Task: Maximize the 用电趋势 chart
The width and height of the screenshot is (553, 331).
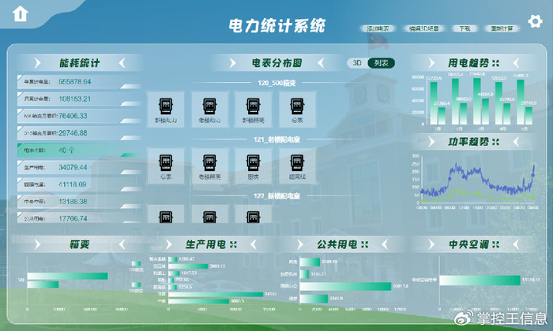Action: [x=495, y=63]
